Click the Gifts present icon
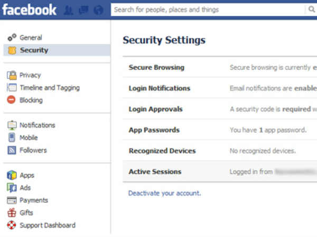 12,213
